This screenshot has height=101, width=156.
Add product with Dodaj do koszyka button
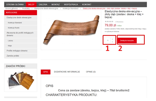pos(127,41)
